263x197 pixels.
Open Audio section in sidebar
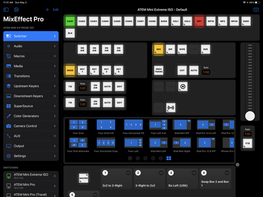click(x=31, y=46)
